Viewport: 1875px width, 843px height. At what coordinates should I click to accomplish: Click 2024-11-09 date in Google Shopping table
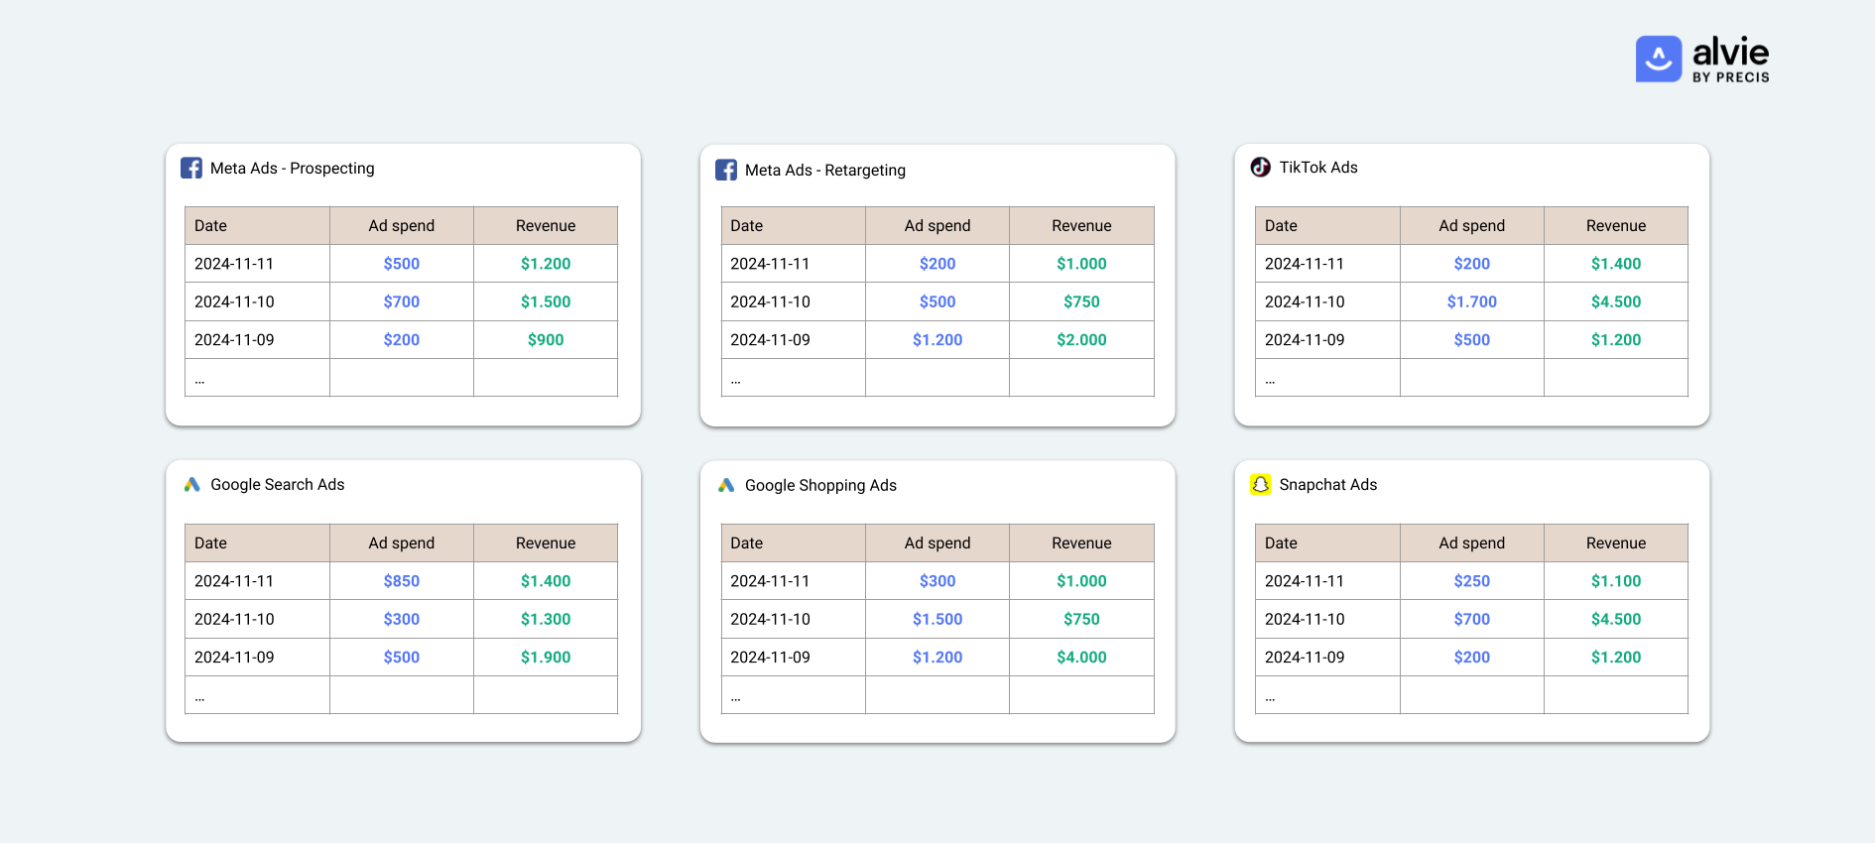tap(770, 657)
